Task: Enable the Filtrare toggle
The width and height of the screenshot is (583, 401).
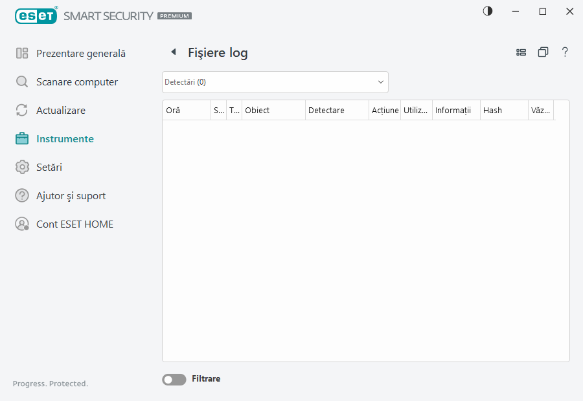Action: point(174,379)
